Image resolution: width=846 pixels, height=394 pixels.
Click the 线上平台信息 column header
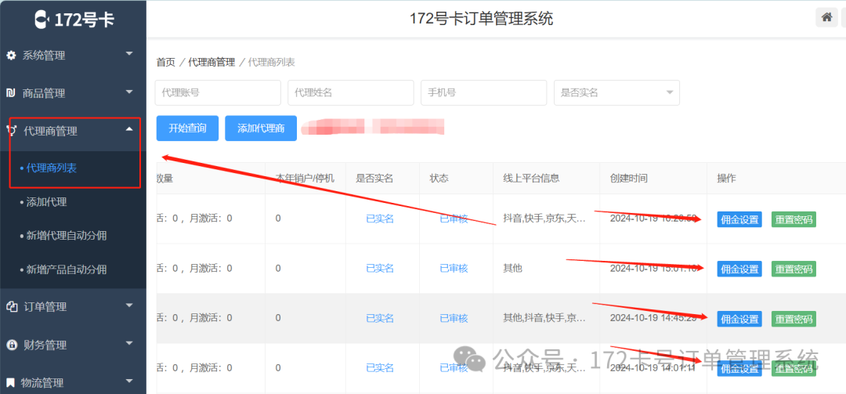click(531, 178)
